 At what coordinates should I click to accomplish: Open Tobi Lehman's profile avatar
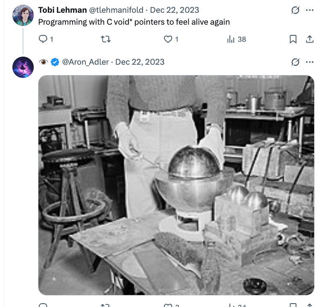click(x=23, y=15)
